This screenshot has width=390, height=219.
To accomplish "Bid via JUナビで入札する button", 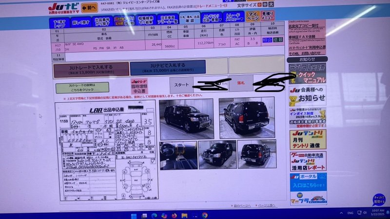I will 168,67.
